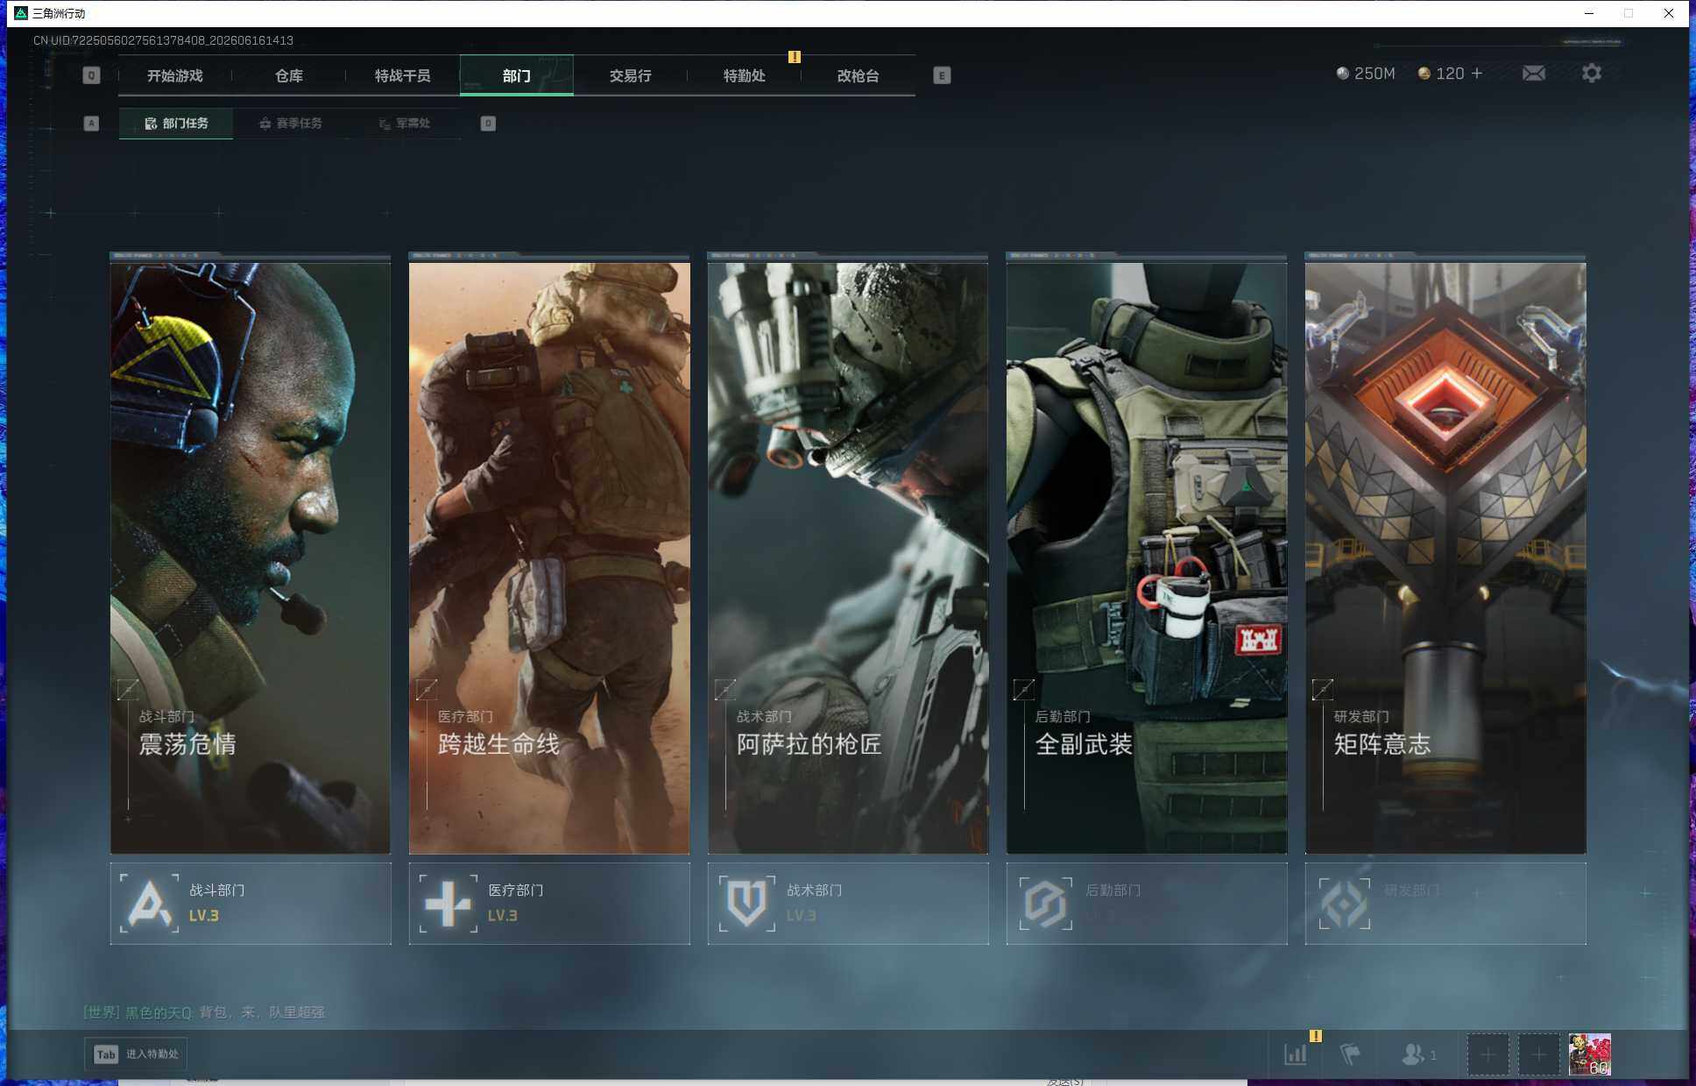The image size is (1696, 1086).
Task: Click the small square marker on 阿萨拉的枪匠 card
Action: pyautogui.click(x=725, y=690)
